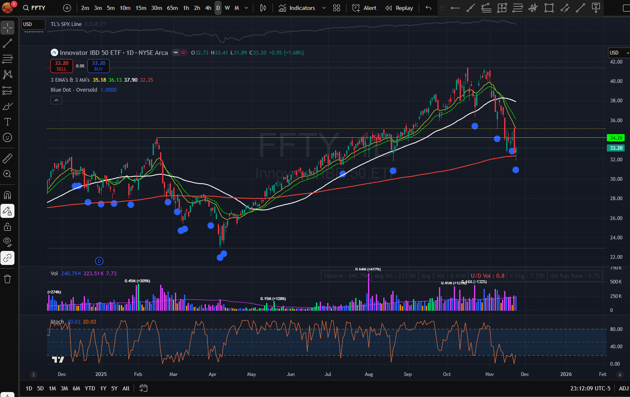The image size is (630, 397).
Task: Select date and price range tool in favorites toolbar
Action: tap(502, 8)
